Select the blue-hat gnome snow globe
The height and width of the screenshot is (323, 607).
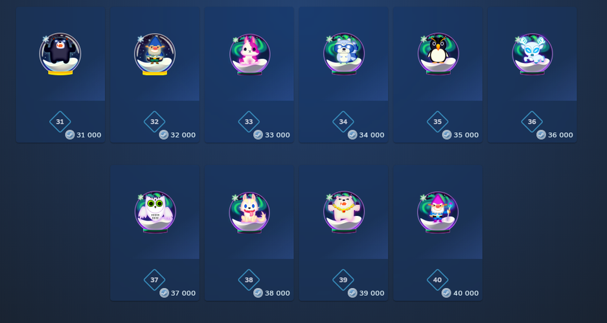(154, 54)
